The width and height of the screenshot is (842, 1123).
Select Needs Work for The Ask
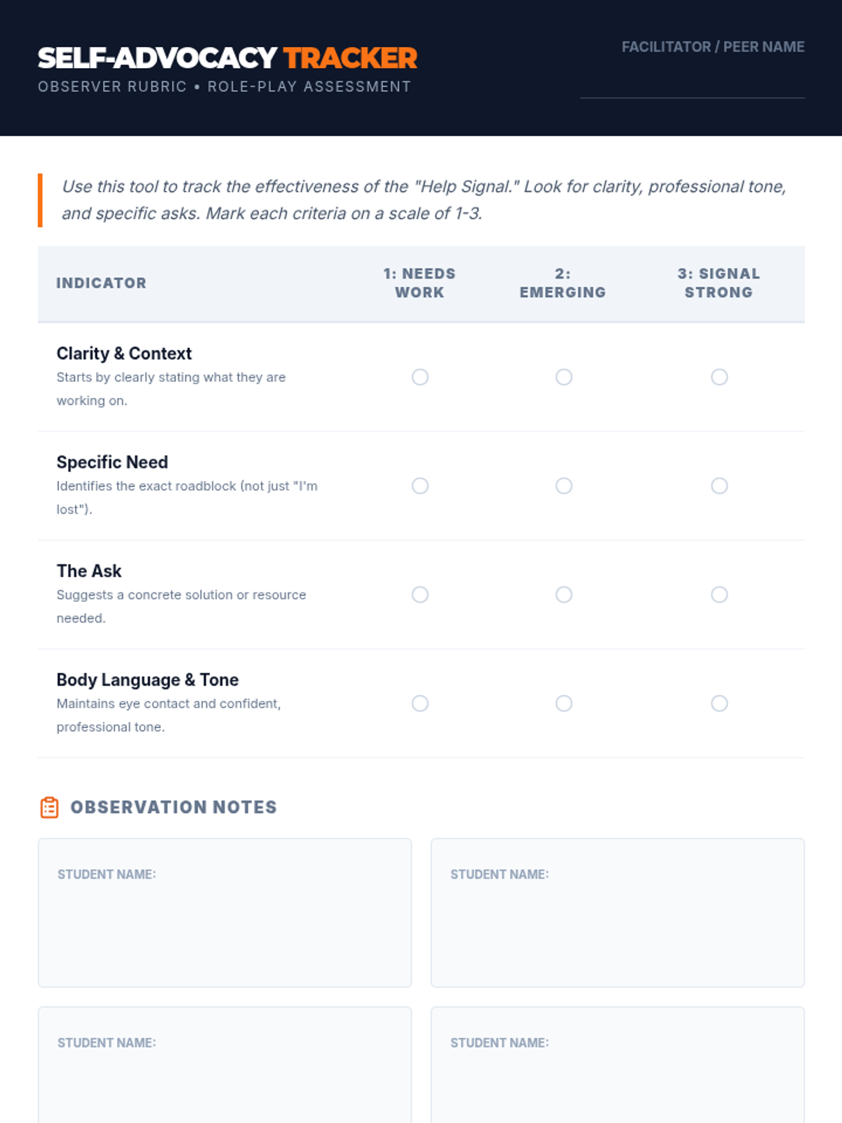(420, 594)
